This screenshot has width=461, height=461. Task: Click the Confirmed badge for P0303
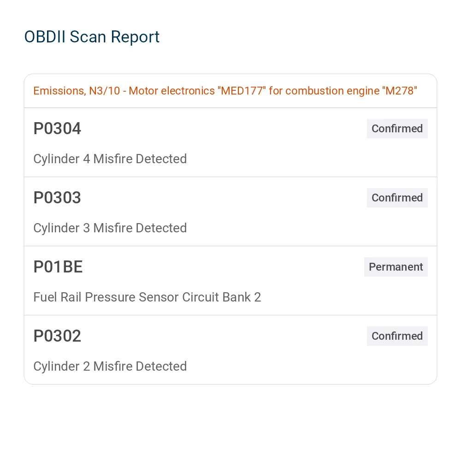[x=397, y=198]
